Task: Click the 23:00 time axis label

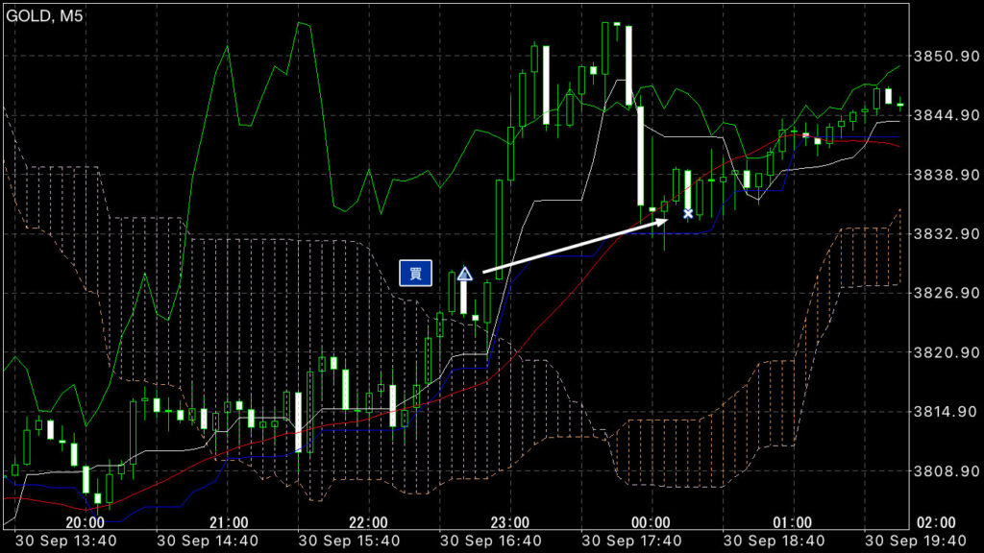Action: 509,522
